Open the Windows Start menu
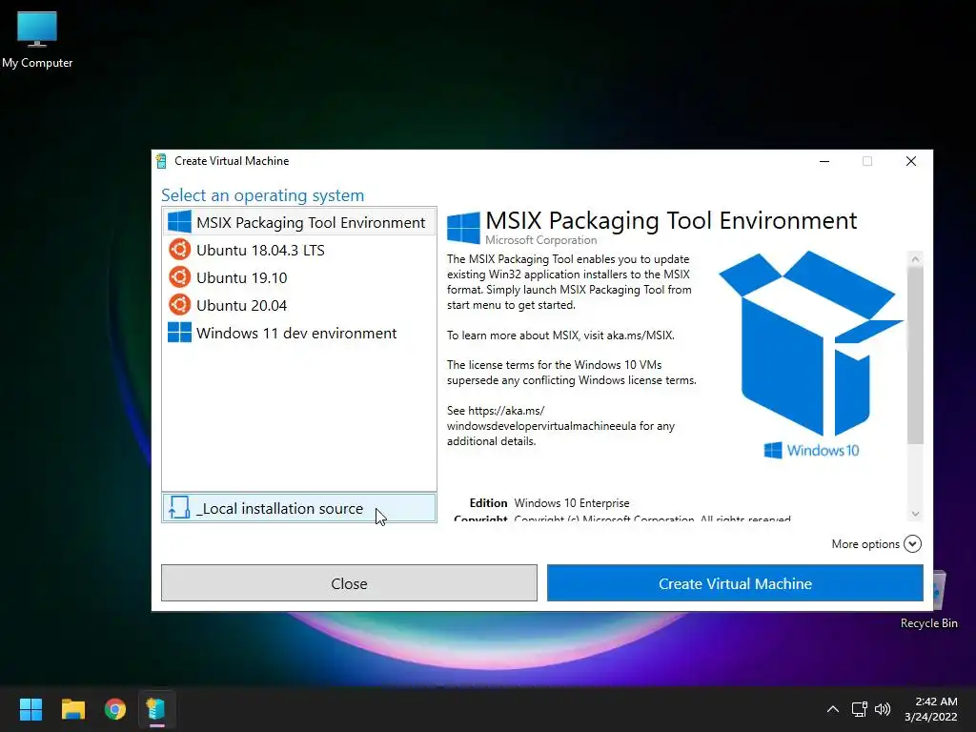This screenshot has height=732, width=976. click(x=30, y=709)
